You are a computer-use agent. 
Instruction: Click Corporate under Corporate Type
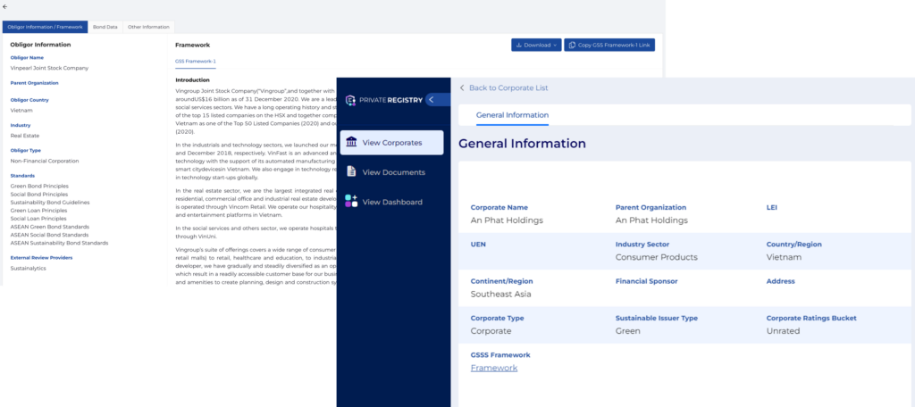491,330
